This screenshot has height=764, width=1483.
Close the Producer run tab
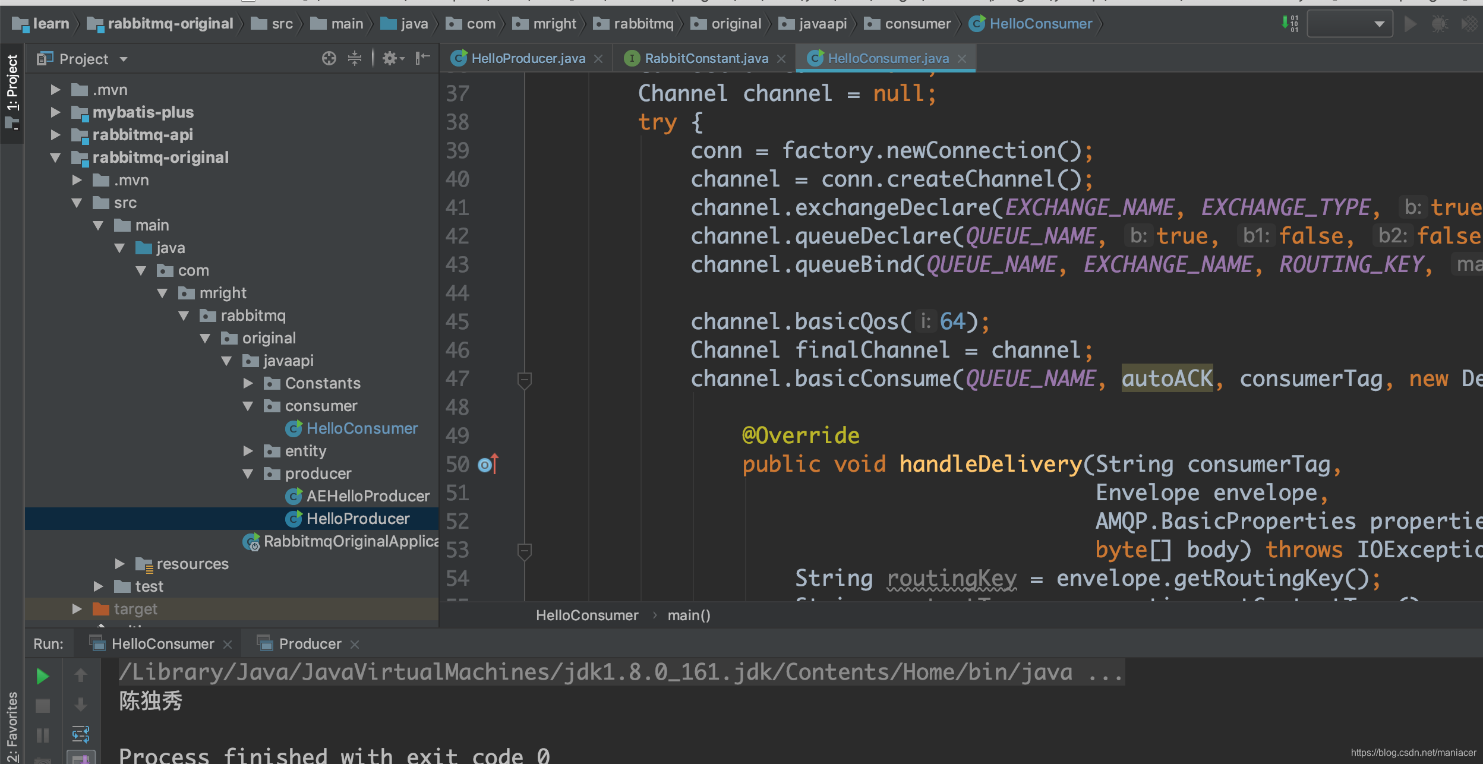(x=355, y=645)
